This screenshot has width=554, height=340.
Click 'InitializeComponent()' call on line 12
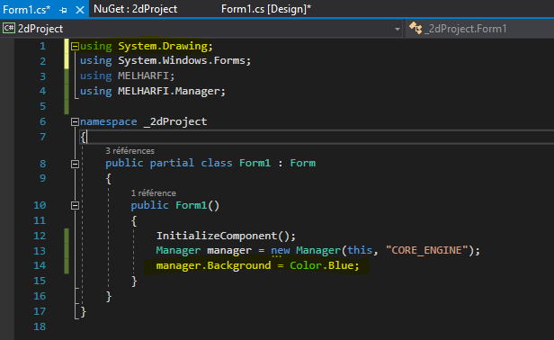click(x=223, y=236)
